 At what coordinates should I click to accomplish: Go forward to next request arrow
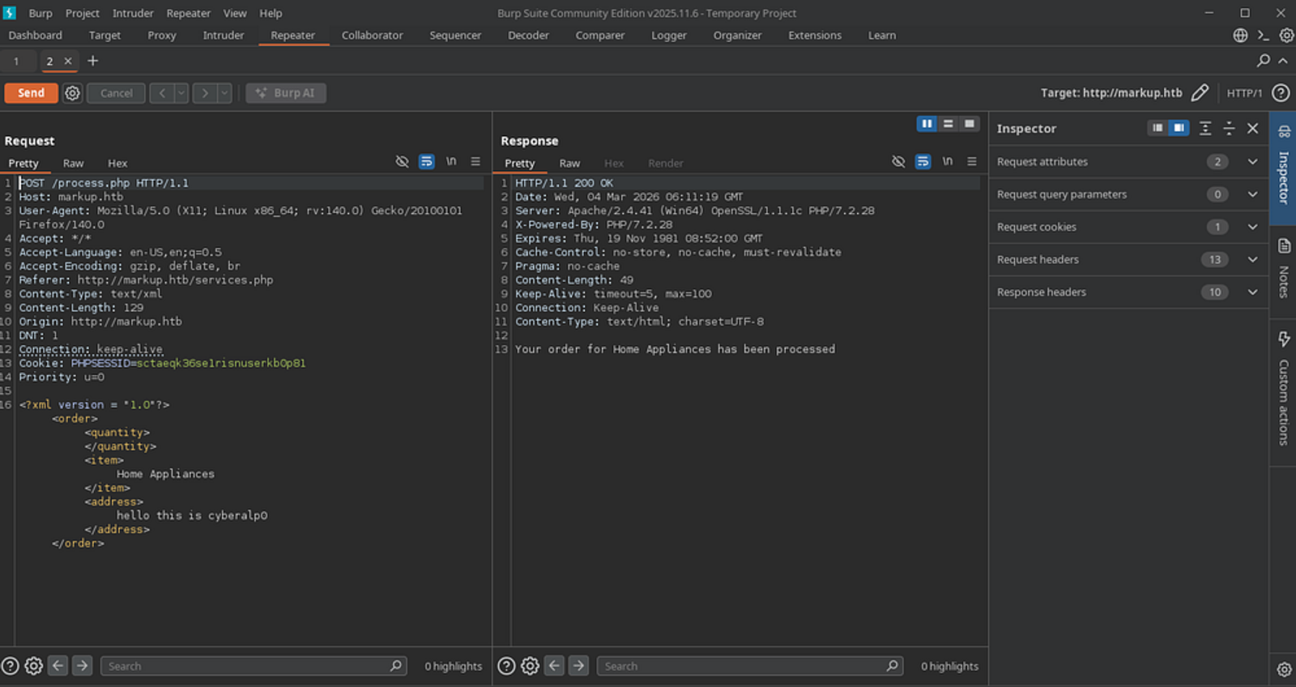point(205,93)
